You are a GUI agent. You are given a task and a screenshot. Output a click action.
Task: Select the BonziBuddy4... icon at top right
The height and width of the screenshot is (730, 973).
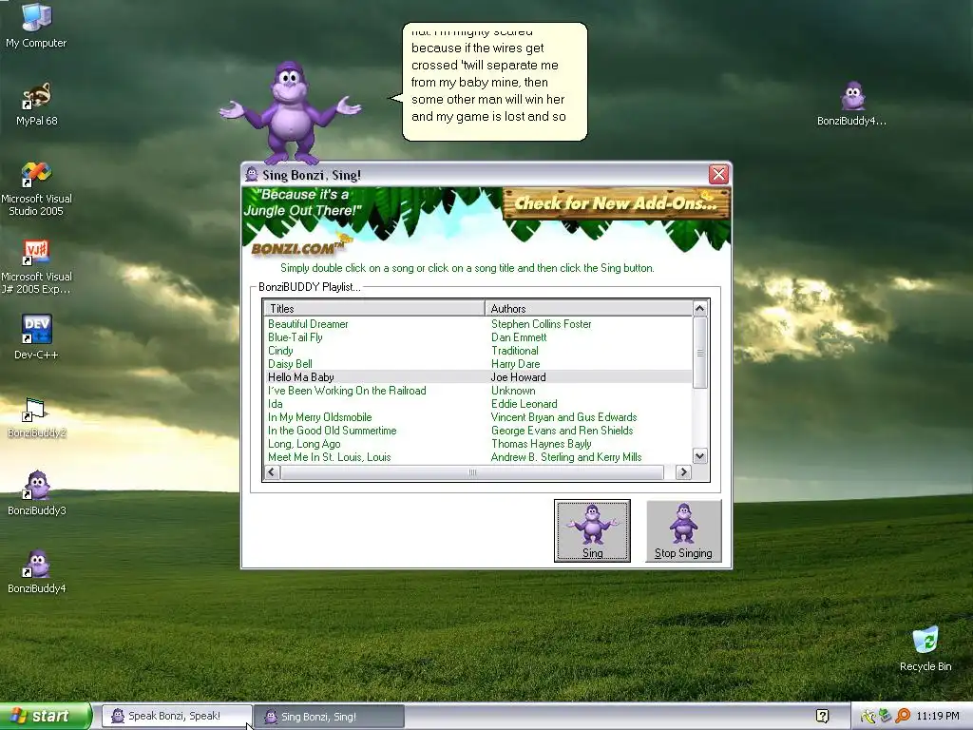852,104
